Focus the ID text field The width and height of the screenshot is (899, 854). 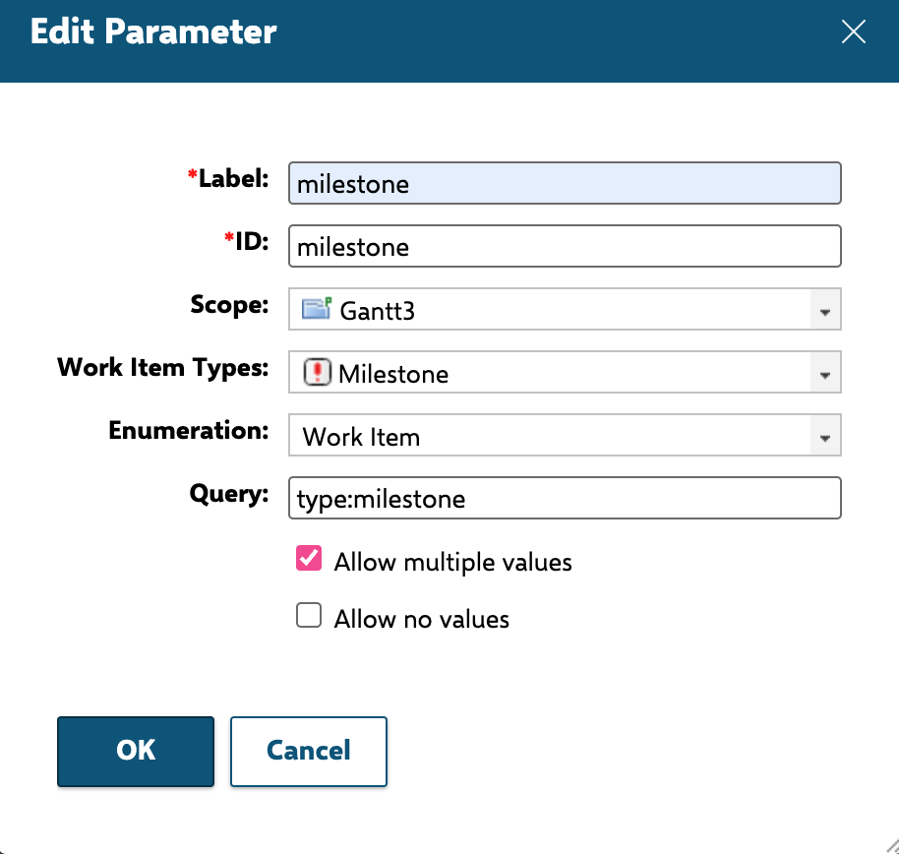[565, 247]
